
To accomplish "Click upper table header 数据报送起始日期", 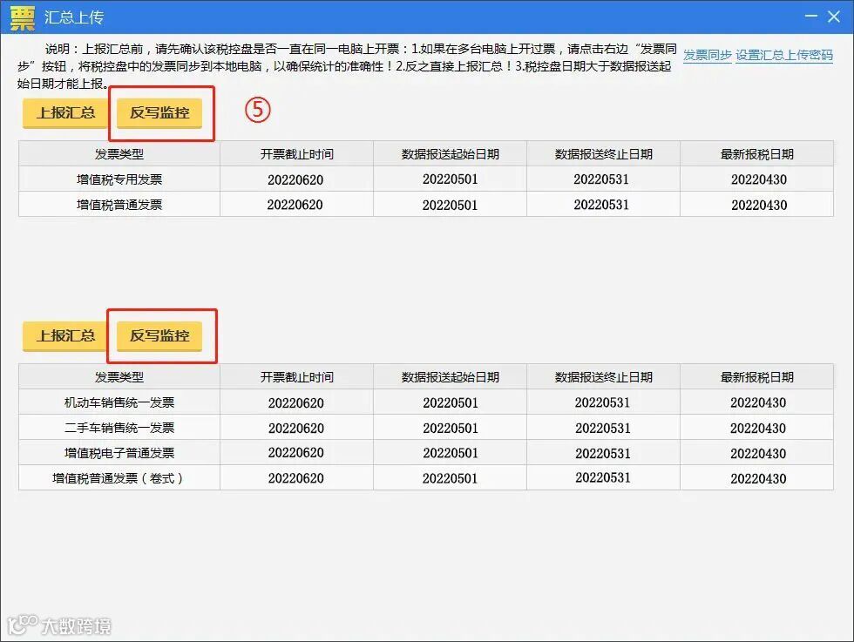I will [450, 154].
